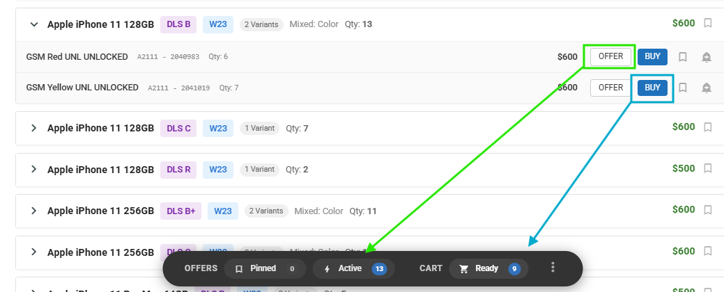724x292 pixels.
Task: Open Pinned offers in the bottom bar
Action: point(265,268)
